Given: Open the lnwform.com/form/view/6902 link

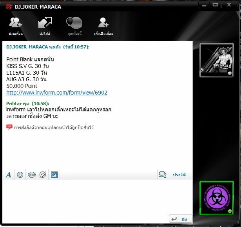Looking at the screenshot, I should pyautogui.click(x=57, y=93).
